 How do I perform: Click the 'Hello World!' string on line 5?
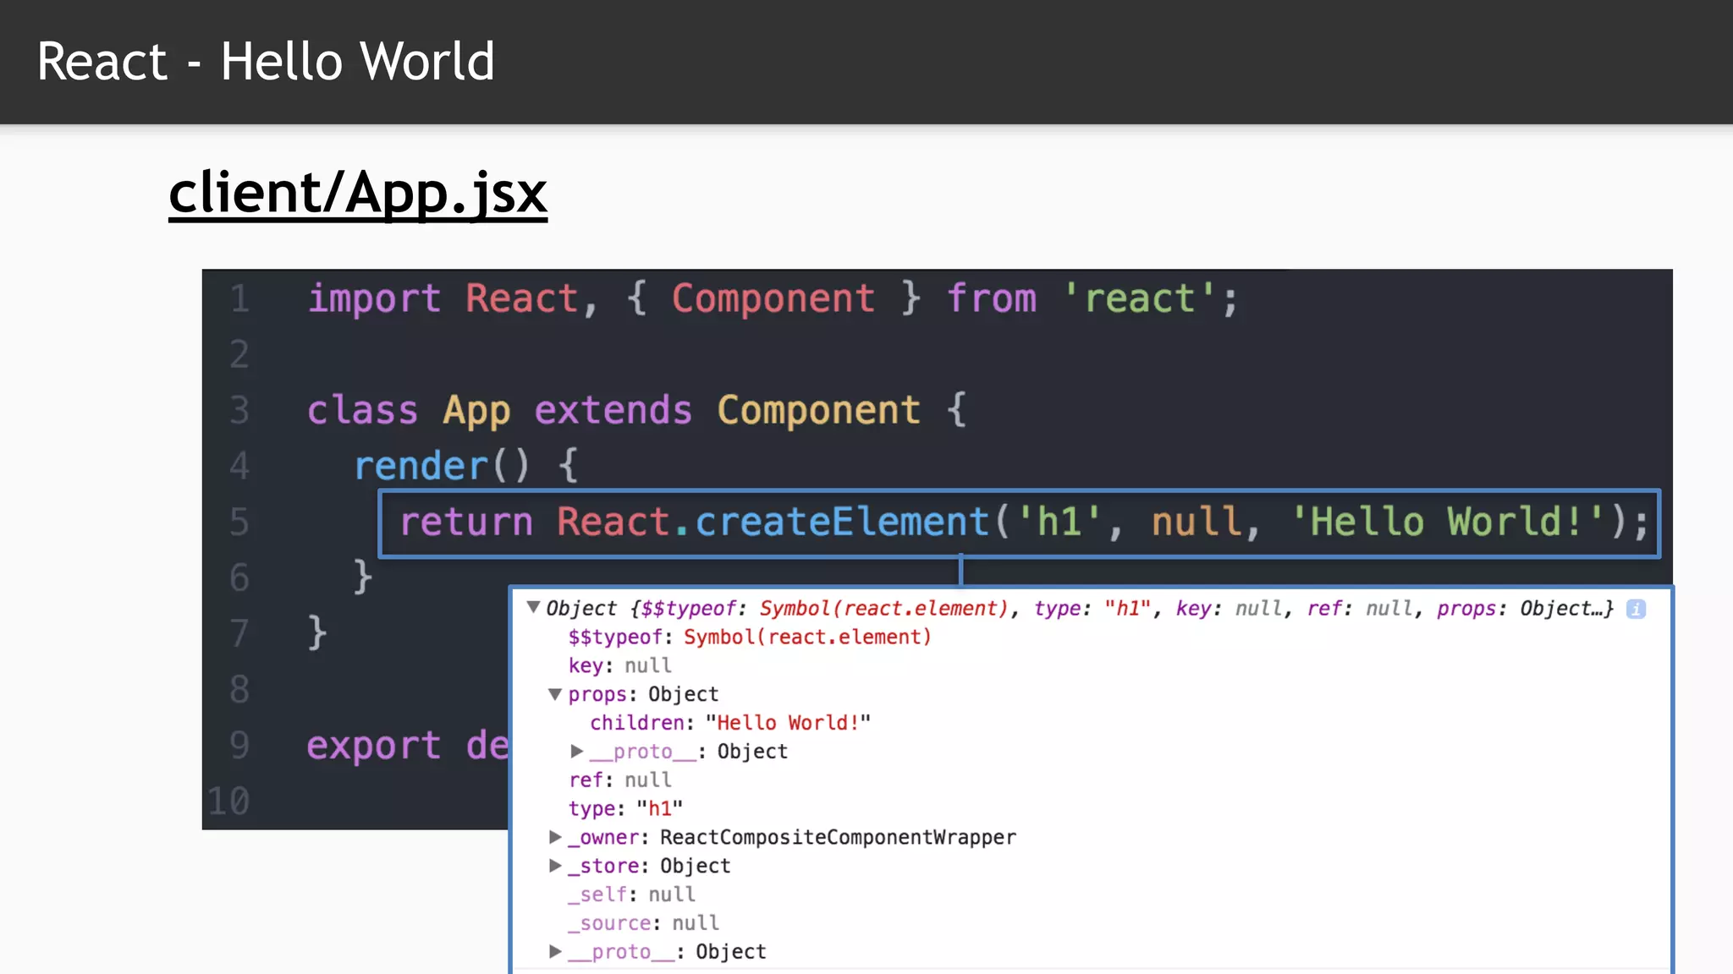click(x=1447, y=522)
